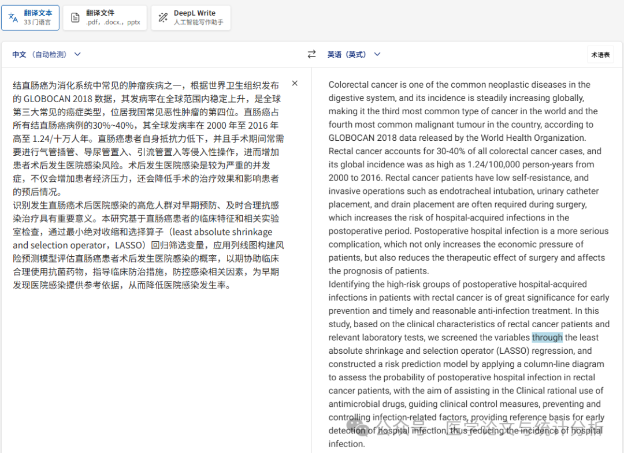Click inside the Chinese source text box

coord(148,185)
